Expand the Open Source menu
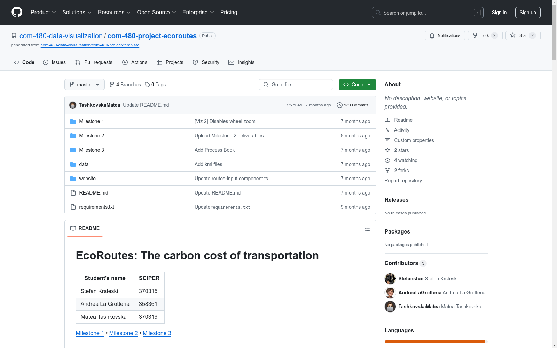Viewport: 557px width, 348px height. coord(157,12)
